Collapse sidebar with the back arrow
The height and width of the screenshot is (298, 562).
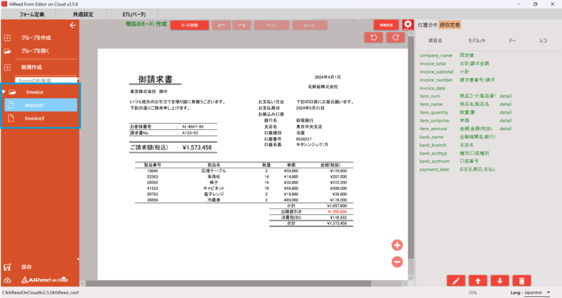pyautogui.click(x=73, y=25)
